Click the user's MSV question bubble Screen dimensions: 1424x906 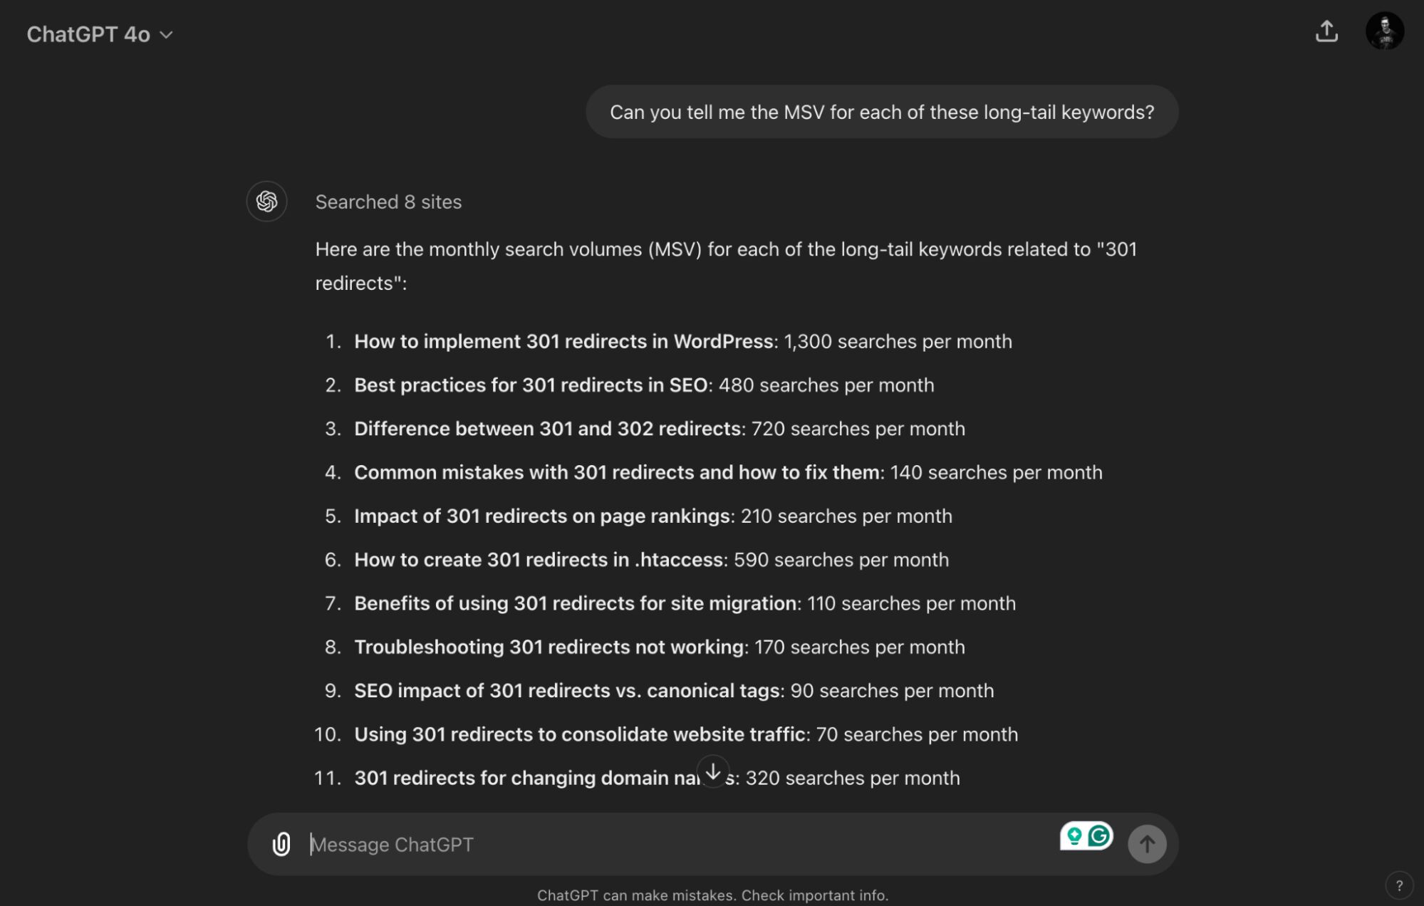[x=881, y=113]
